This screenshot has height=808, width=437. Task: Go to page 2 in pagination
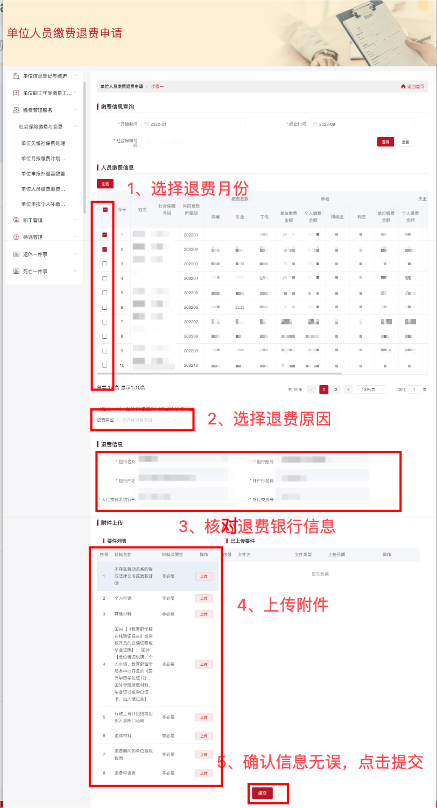click(336, 389)
